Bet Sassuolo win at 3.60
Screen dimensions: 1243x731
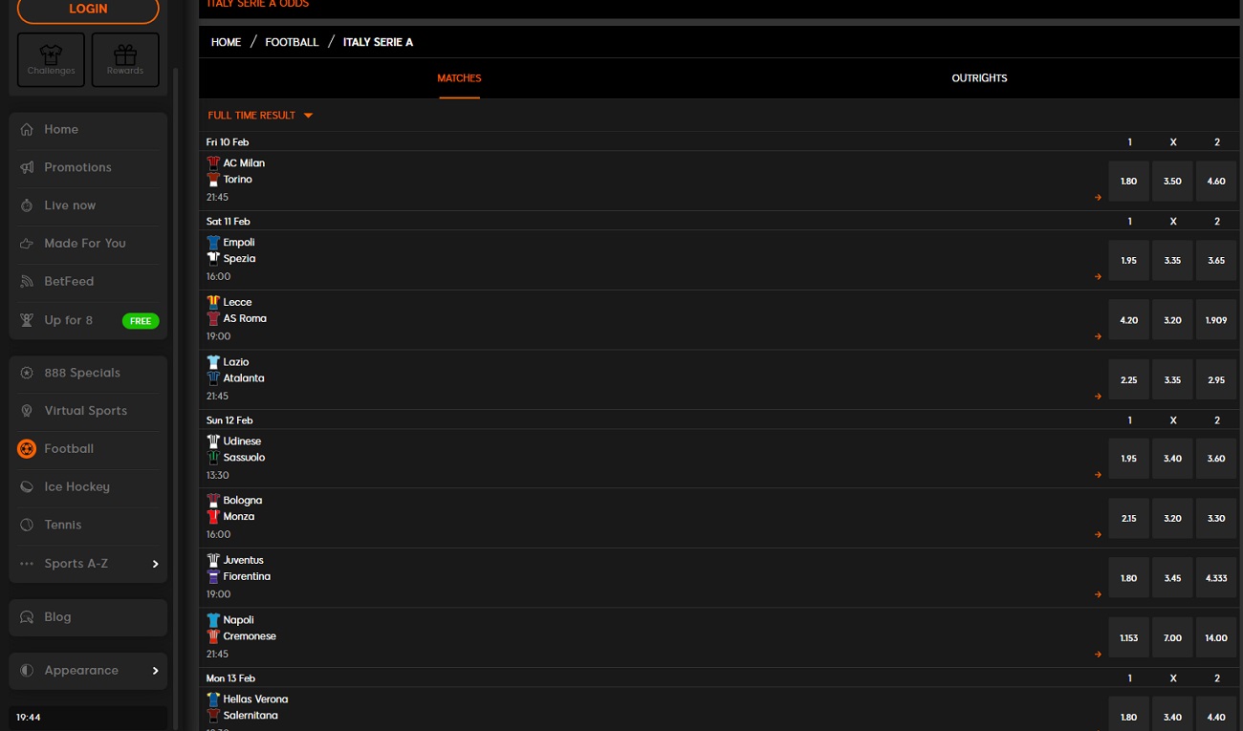1216,459
